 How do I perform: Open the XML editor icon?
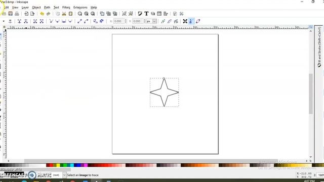(159, 14)
